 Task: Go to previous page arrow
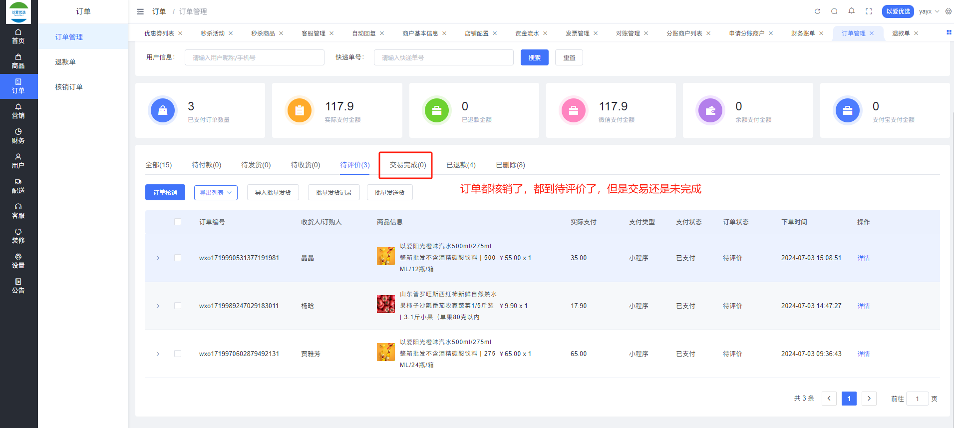click(829, 399)
